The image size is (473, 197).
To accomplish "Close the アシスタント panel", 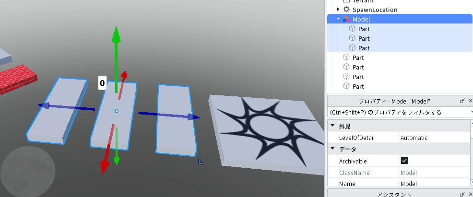I will coord(470,194).
